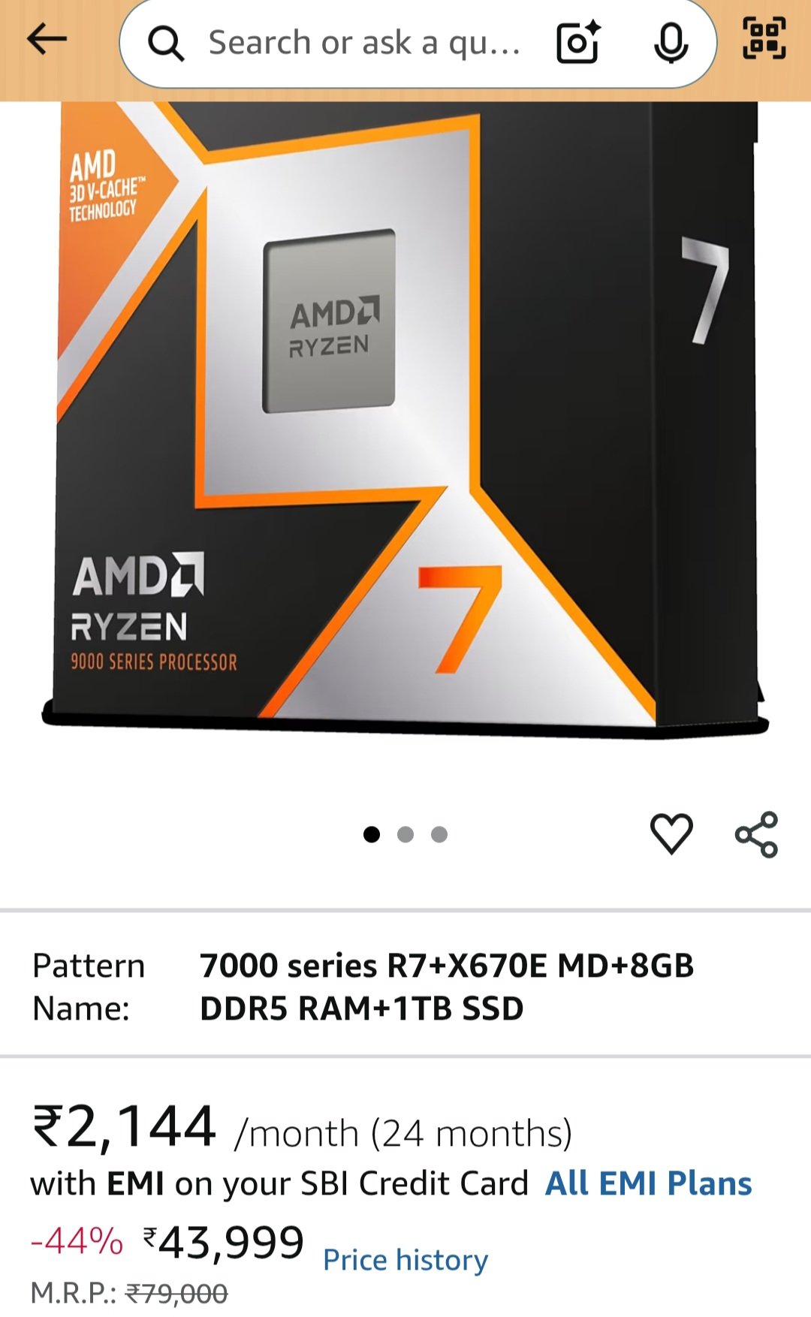Tap the -44% discount label
Screen dimensions: 811x1317
(x=77, y=1241)
